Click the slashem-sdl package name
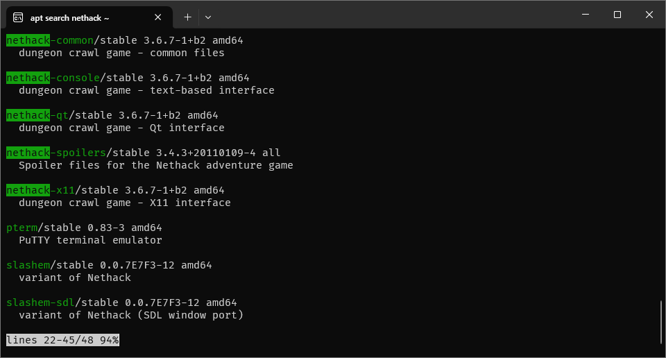 pos(40,302)
